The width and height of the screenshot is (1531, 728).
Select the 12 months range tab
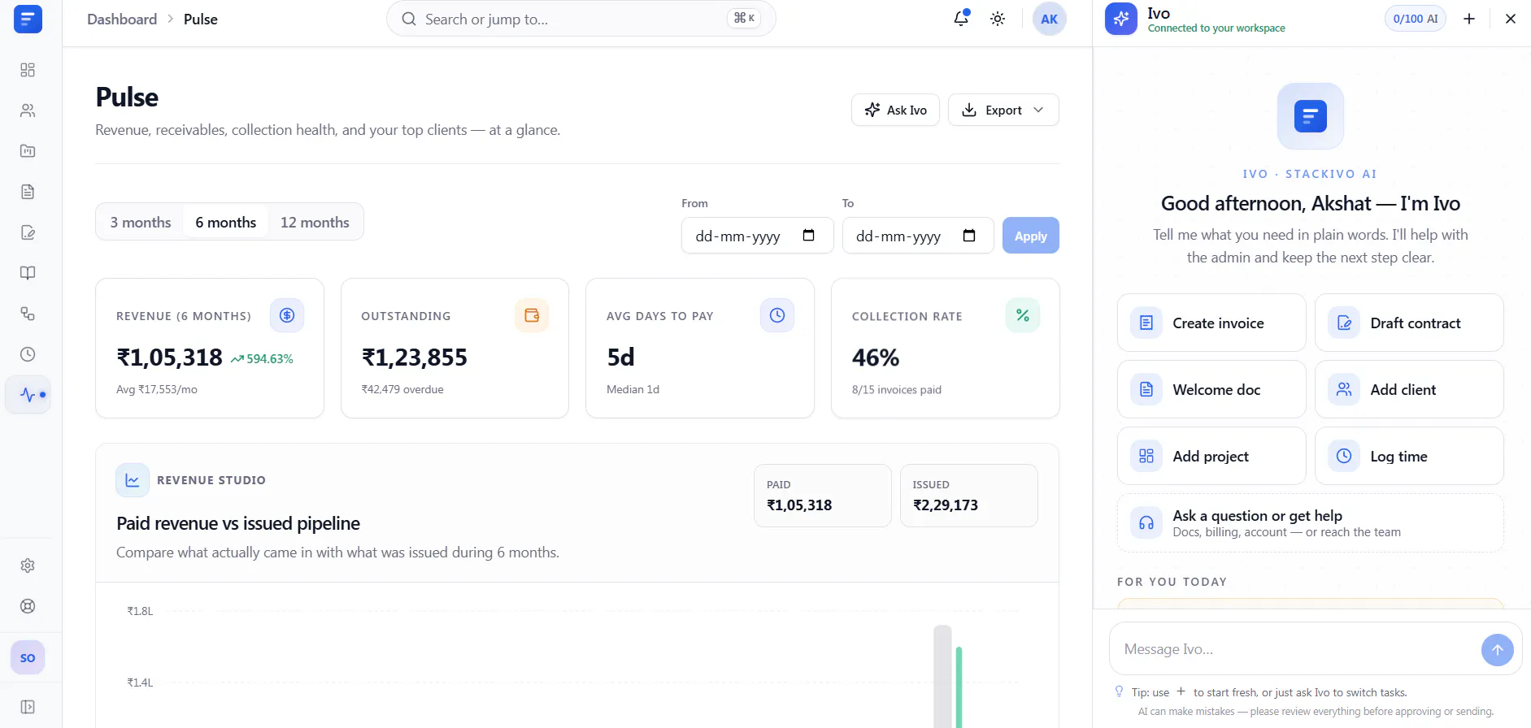coord(315,223)
